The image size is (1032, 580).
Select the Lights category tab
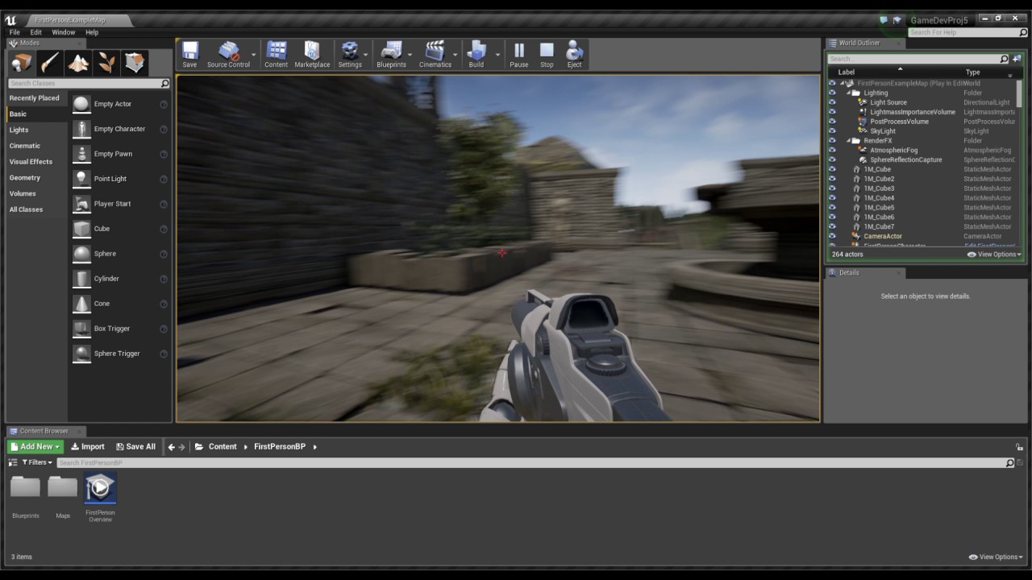coord(19,130)
